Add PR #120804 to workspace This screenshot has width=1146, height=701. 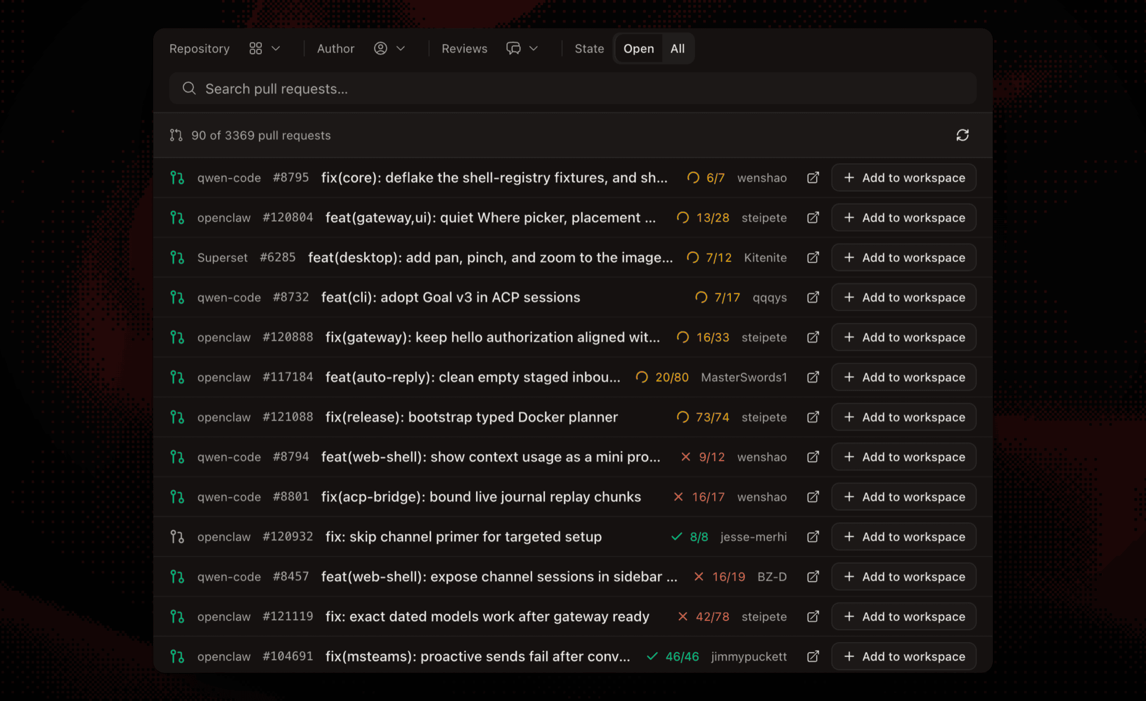point(904,218)
